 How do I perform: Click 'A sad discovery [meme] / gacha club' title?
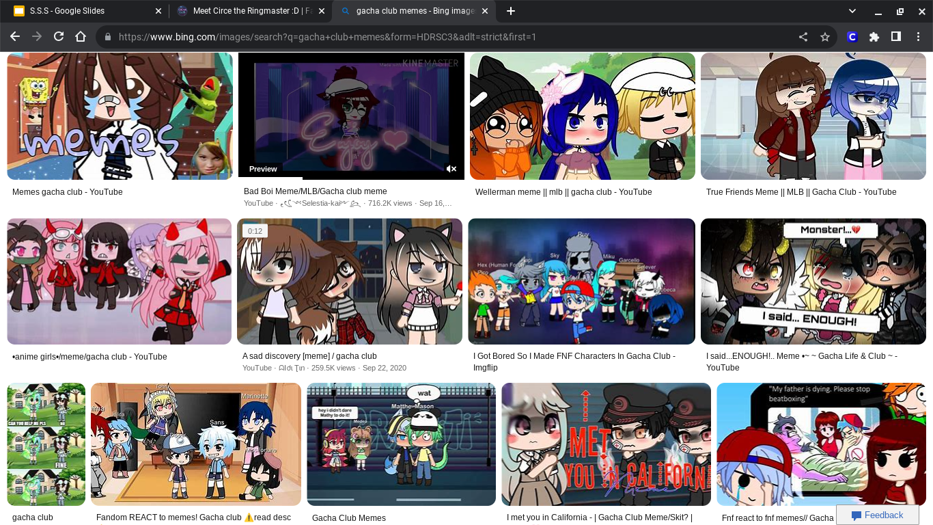coord(309,356)
